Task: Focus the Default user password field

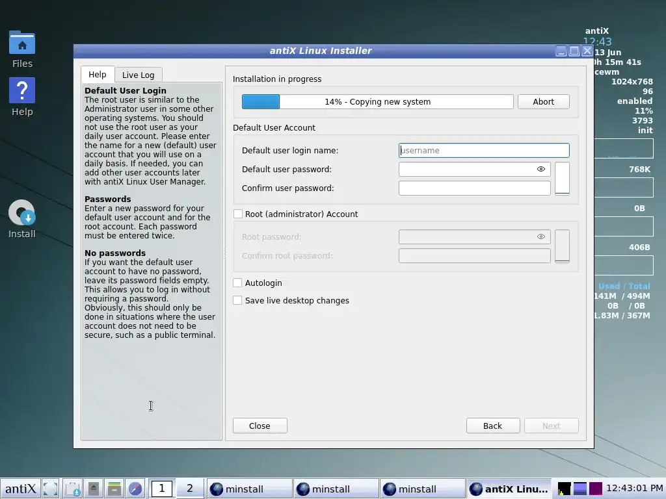Action: pos(474,170)
